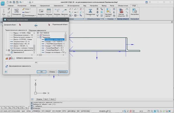The height and width of the screenshot is (113, 174).
Task: Select the Оси axes tool
Action: point(4,12)
